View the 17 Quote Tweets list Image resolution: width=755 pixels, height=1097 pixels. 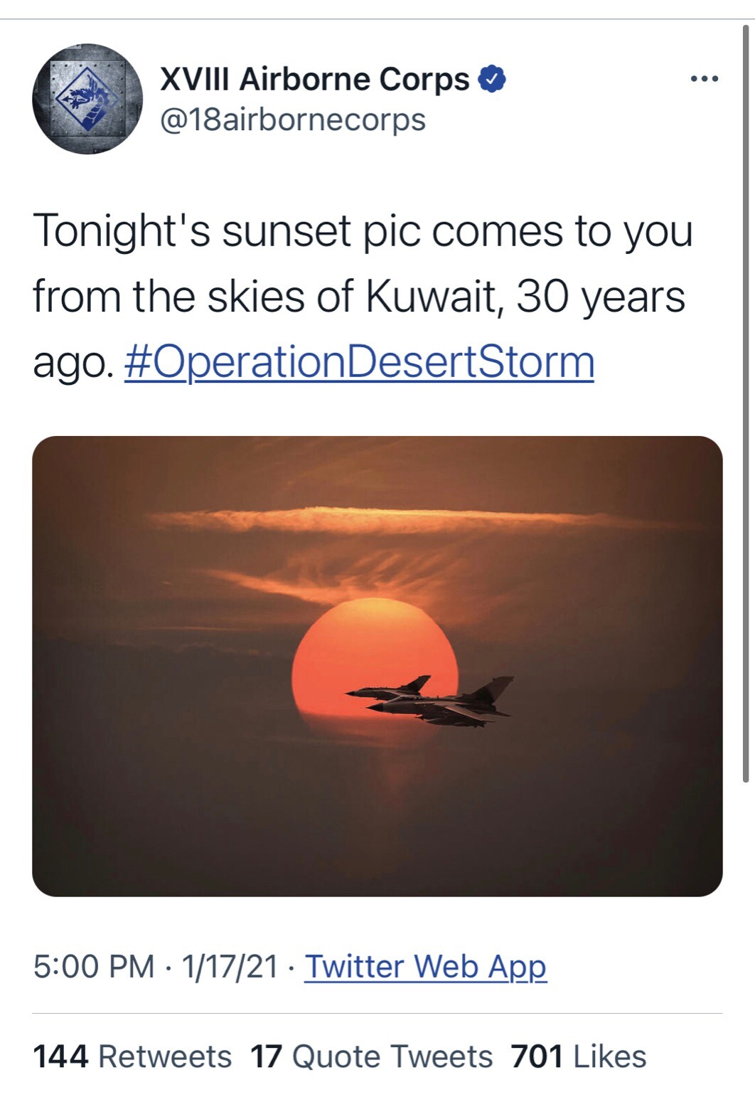(371, 1056)
